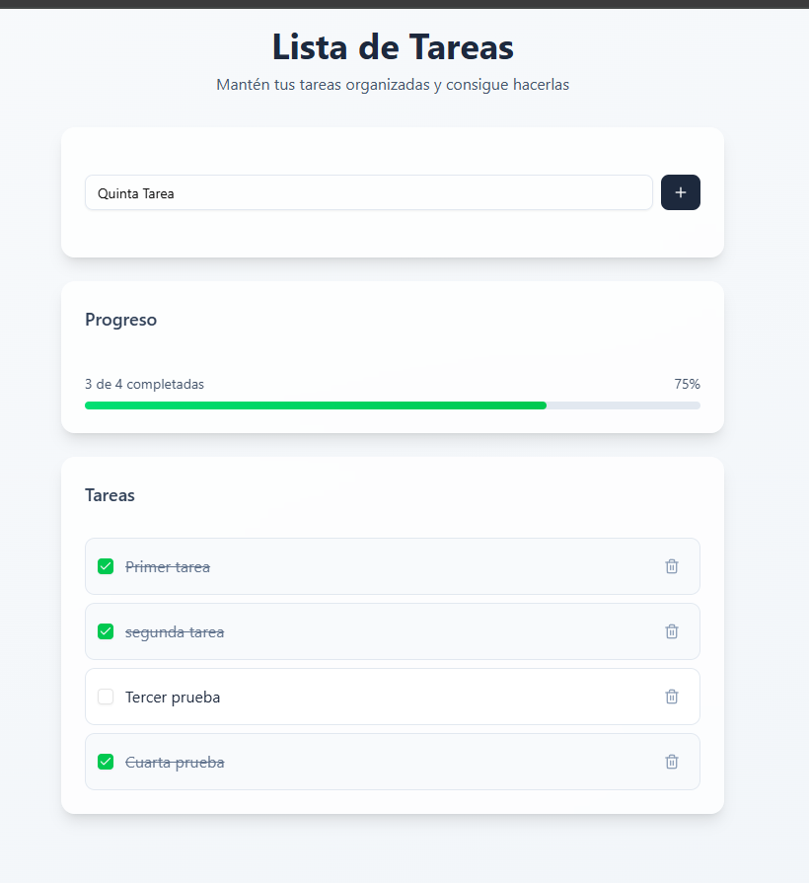This screenshot has width=809, height=883.
Task: Uncheck the "Cuarta prueba" checkbox
Action: click(x=106, y=762)
